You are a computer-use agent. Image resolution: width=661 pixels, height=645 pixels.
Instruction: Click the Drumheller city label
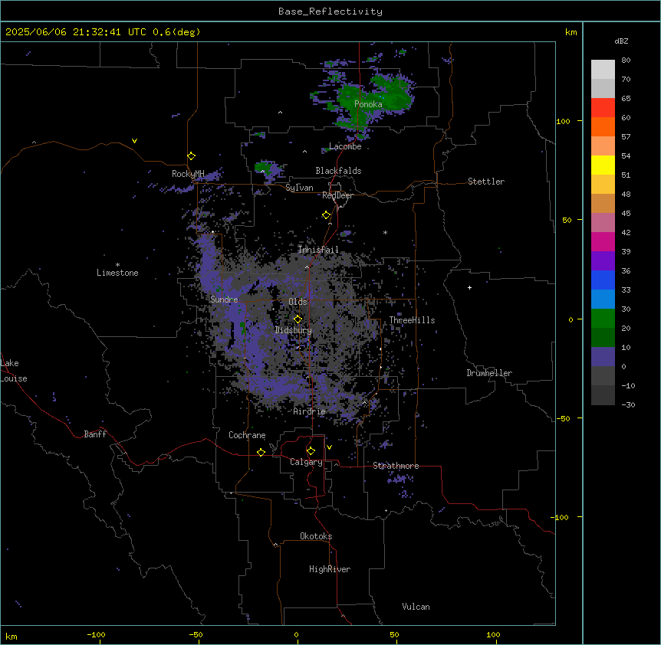click(x=489, y=373)
